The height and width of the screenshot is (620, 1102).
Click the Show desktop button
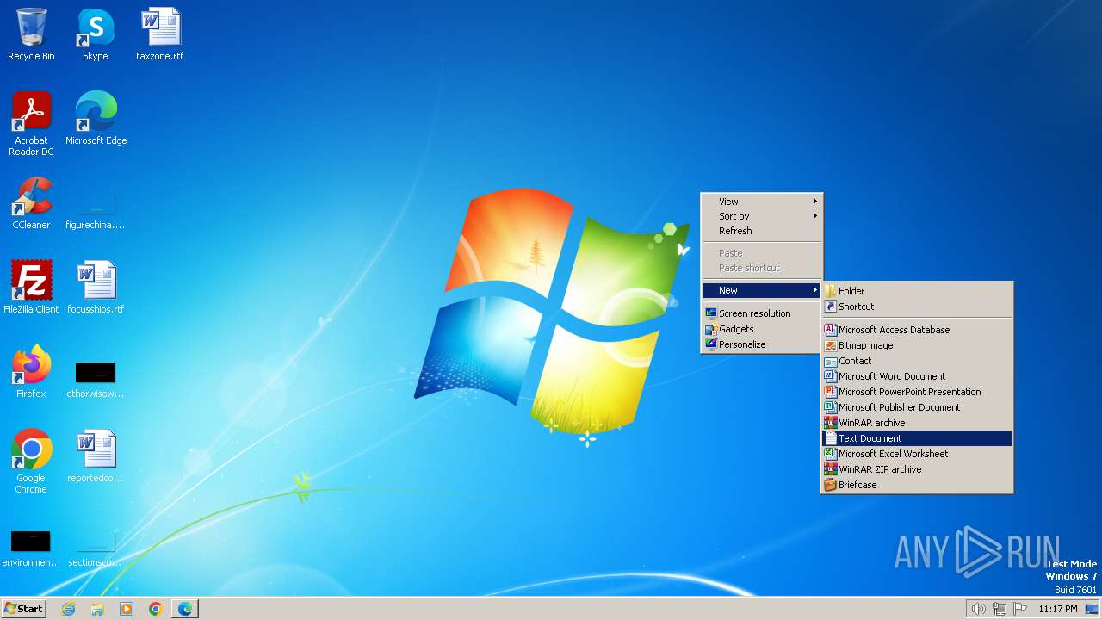tap(1092, 609)
